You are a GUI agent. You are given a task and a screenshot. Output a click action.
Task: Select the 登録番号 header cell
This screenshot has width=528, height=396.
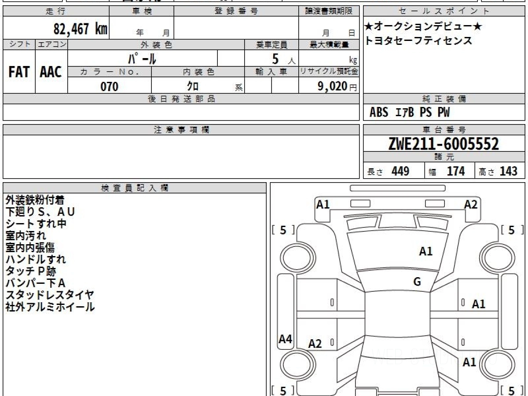tap(236, 11)
